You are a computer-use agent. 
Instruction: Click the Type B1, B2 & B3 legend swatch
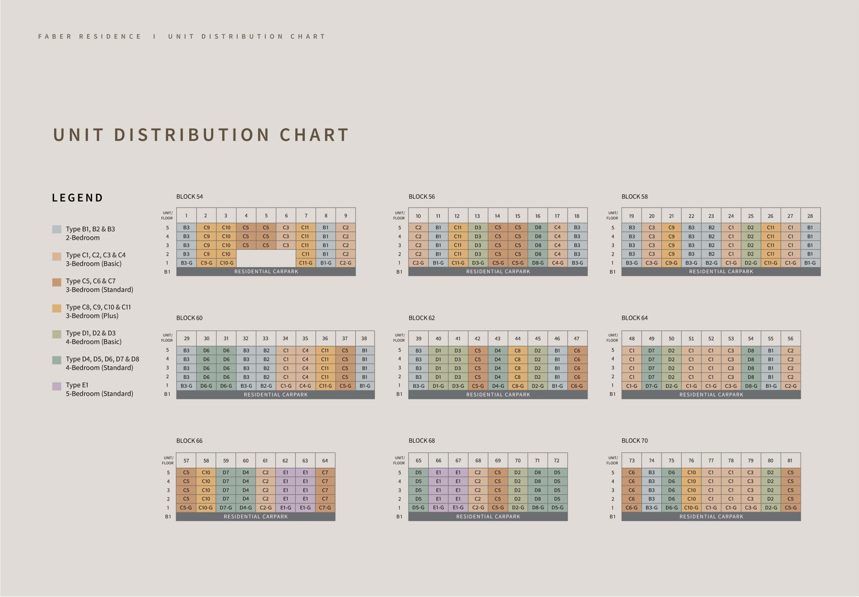tap(56, 229)
